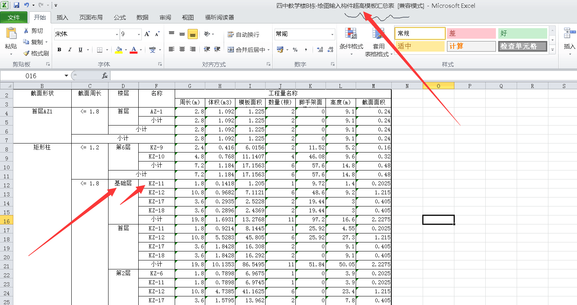Select the Format Painter (格式刷) brush

click(26, 53)
